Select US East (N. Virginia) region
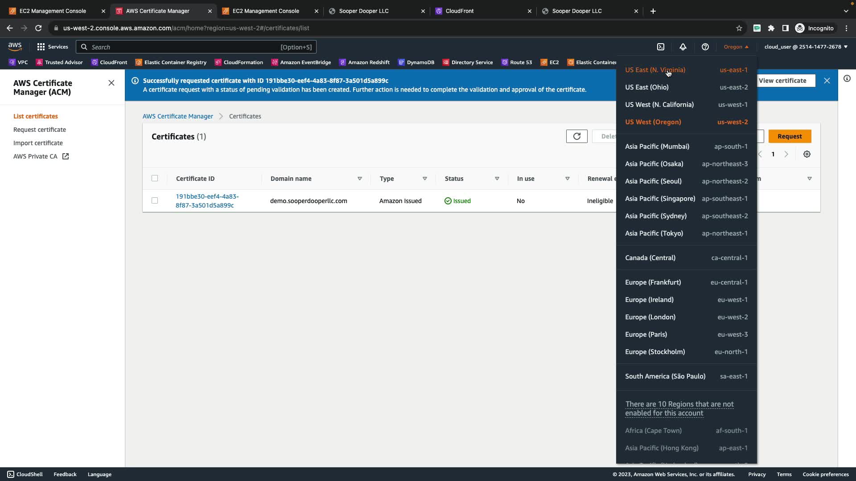 655,70
